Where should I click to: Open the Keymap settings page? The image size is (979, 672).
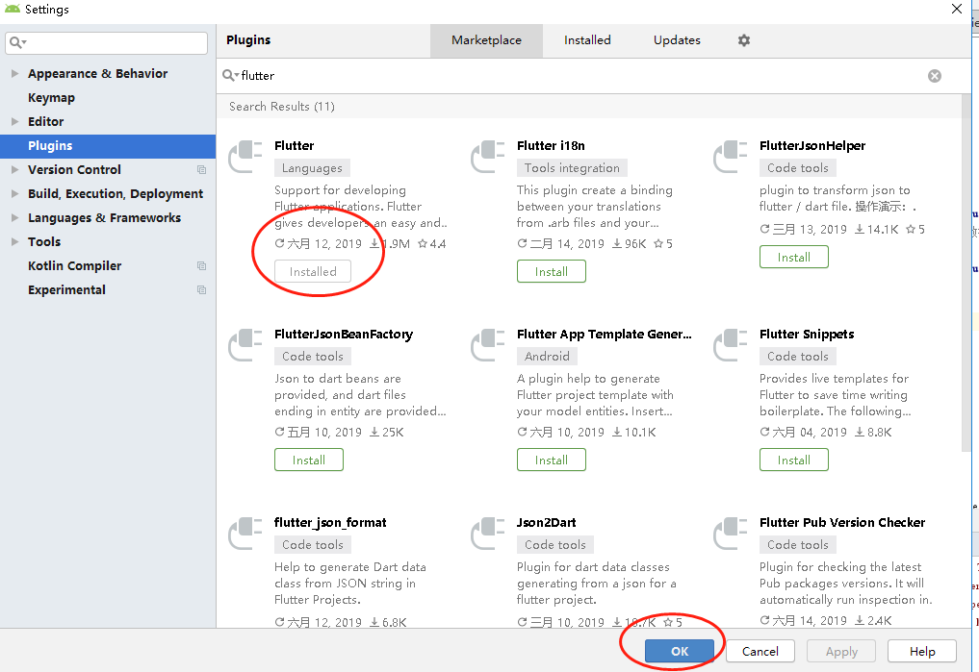click(x=51, y=98)
